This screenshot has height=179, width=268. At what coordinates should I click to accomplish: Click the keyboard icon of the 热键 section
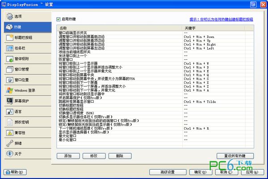pyautogui.click(x=9, y=27)
